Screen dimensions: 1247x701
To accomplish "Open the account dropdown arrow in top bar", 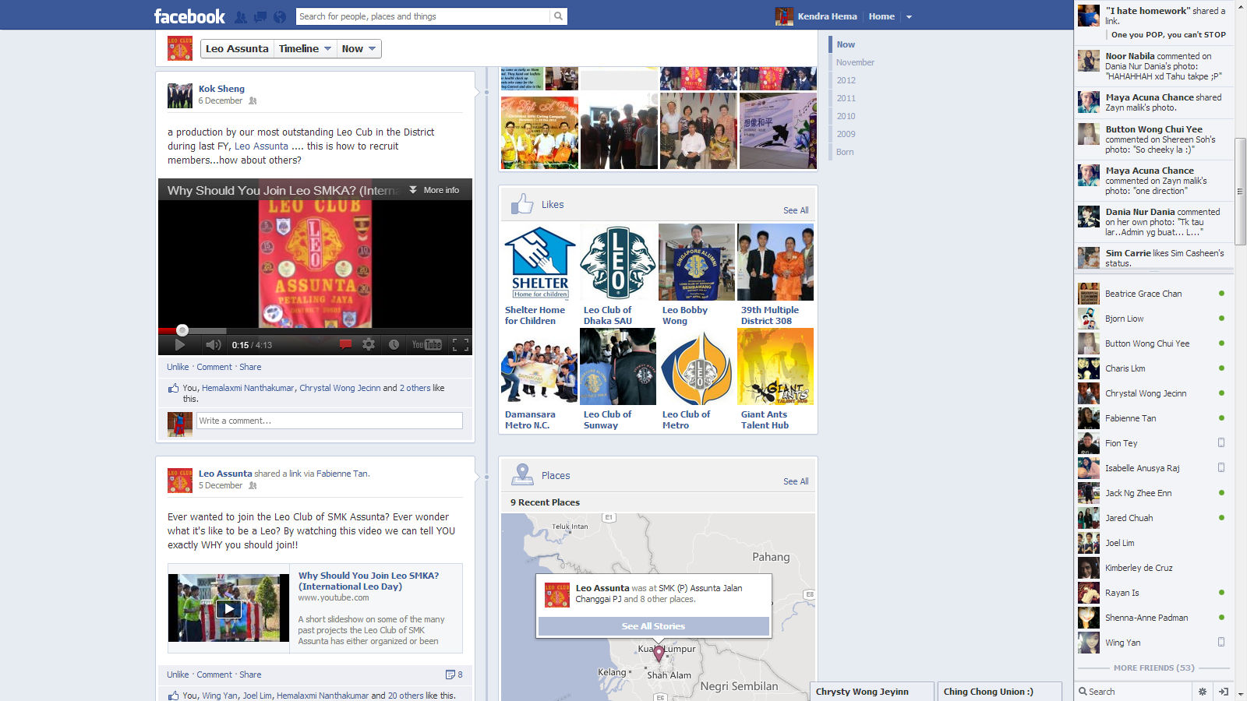I will point(909,16).
